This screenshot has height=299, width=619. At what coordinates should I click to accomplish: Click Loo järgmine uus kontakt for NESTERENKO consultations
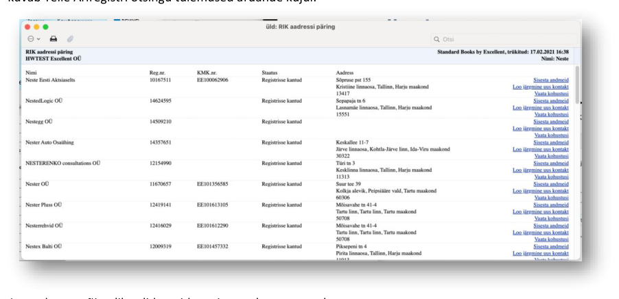(541, 170)
